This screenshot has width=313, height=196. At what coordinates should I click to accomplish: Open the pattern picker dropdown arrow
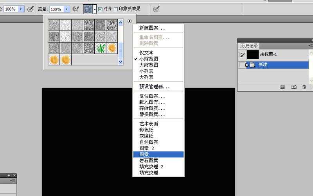(95, 9)
